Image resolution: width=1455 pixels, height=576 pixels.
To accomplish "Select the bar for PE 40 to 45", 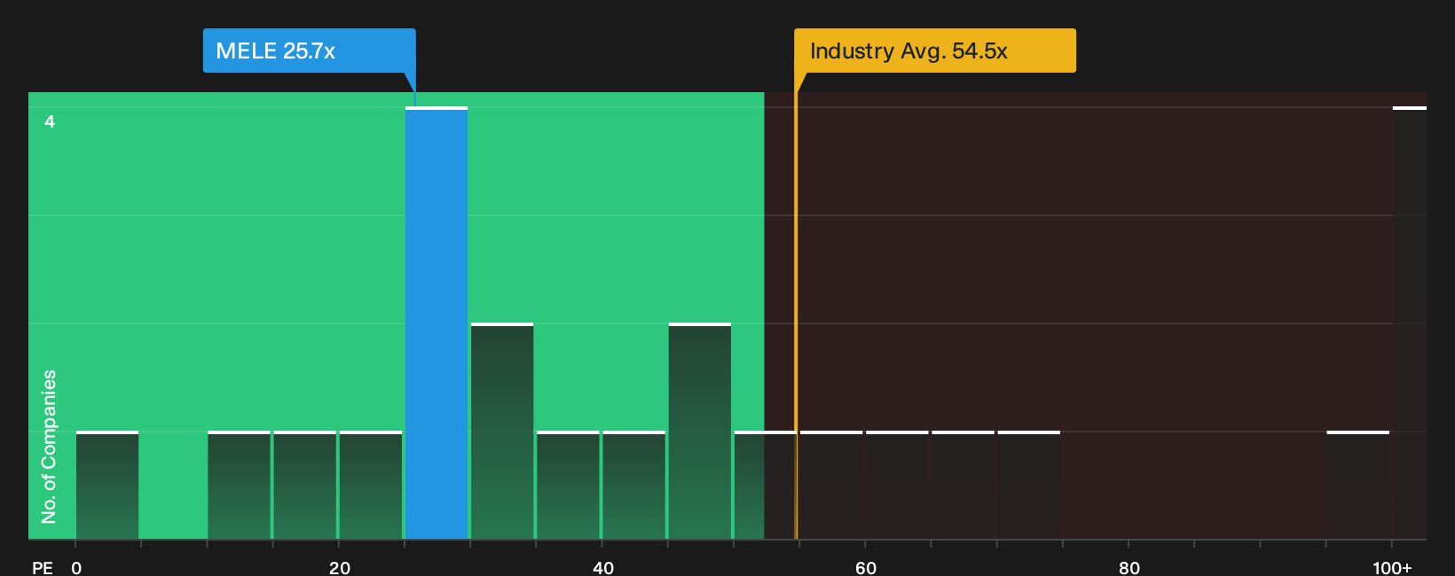I will (633, 485).
